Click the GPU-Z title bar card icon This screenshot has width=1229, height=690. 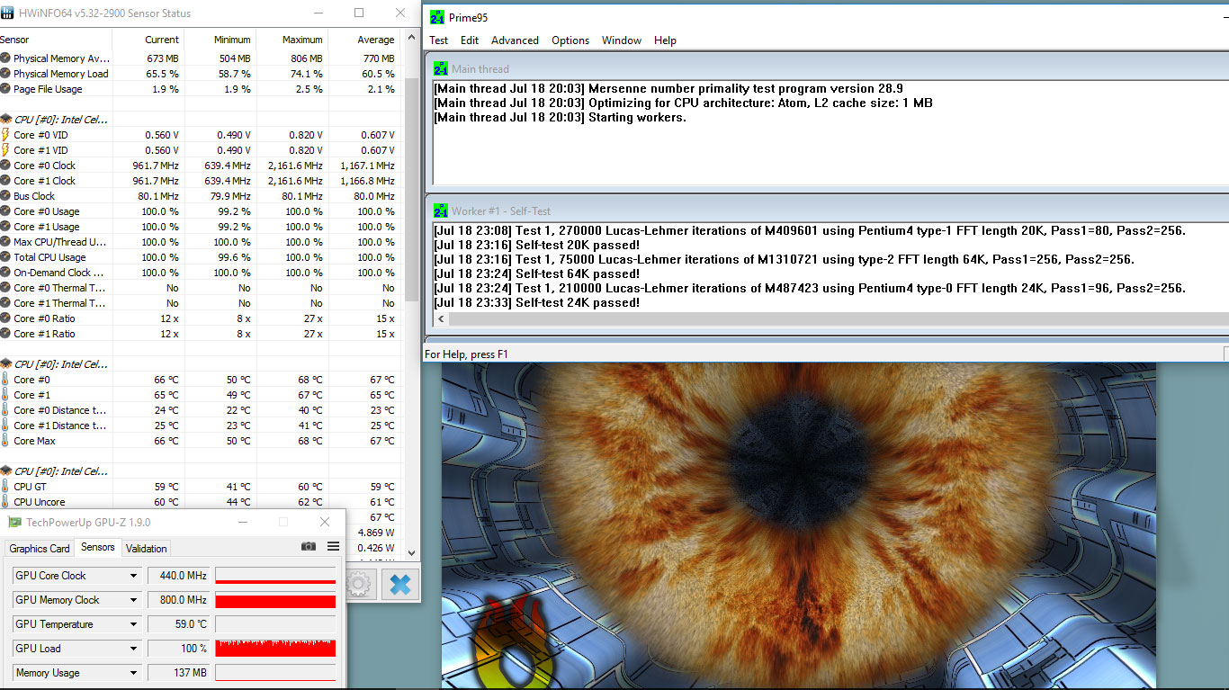pos(15,522)
